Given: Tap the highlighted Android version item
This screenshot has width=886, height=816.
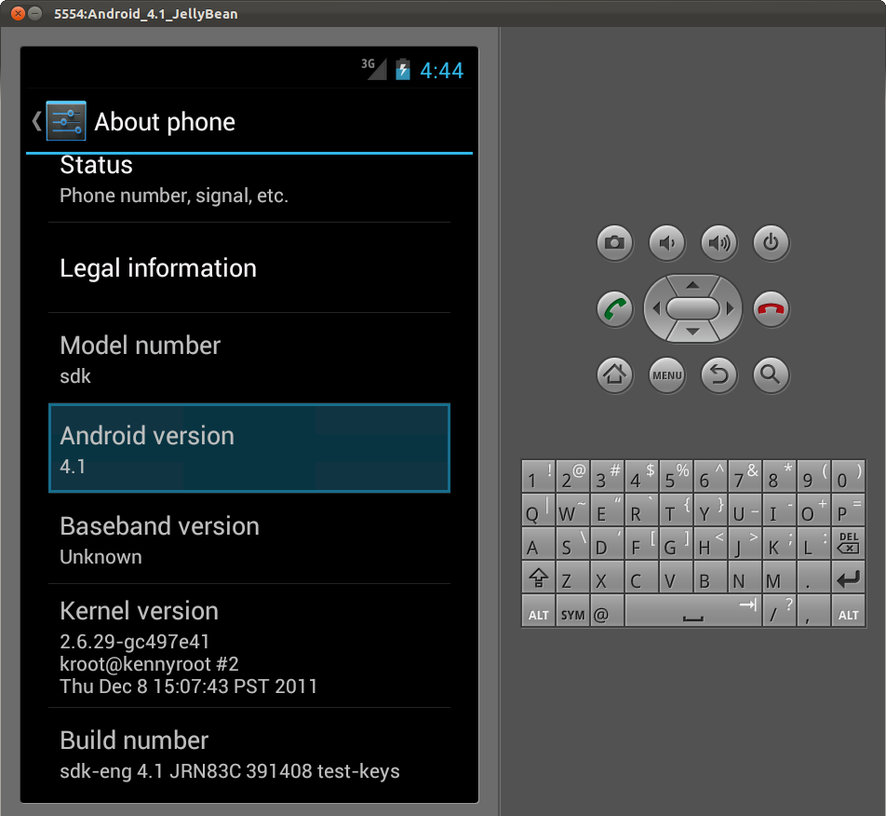Looking at the screenshot, I should pyautogui.click(x=249, y=448).
